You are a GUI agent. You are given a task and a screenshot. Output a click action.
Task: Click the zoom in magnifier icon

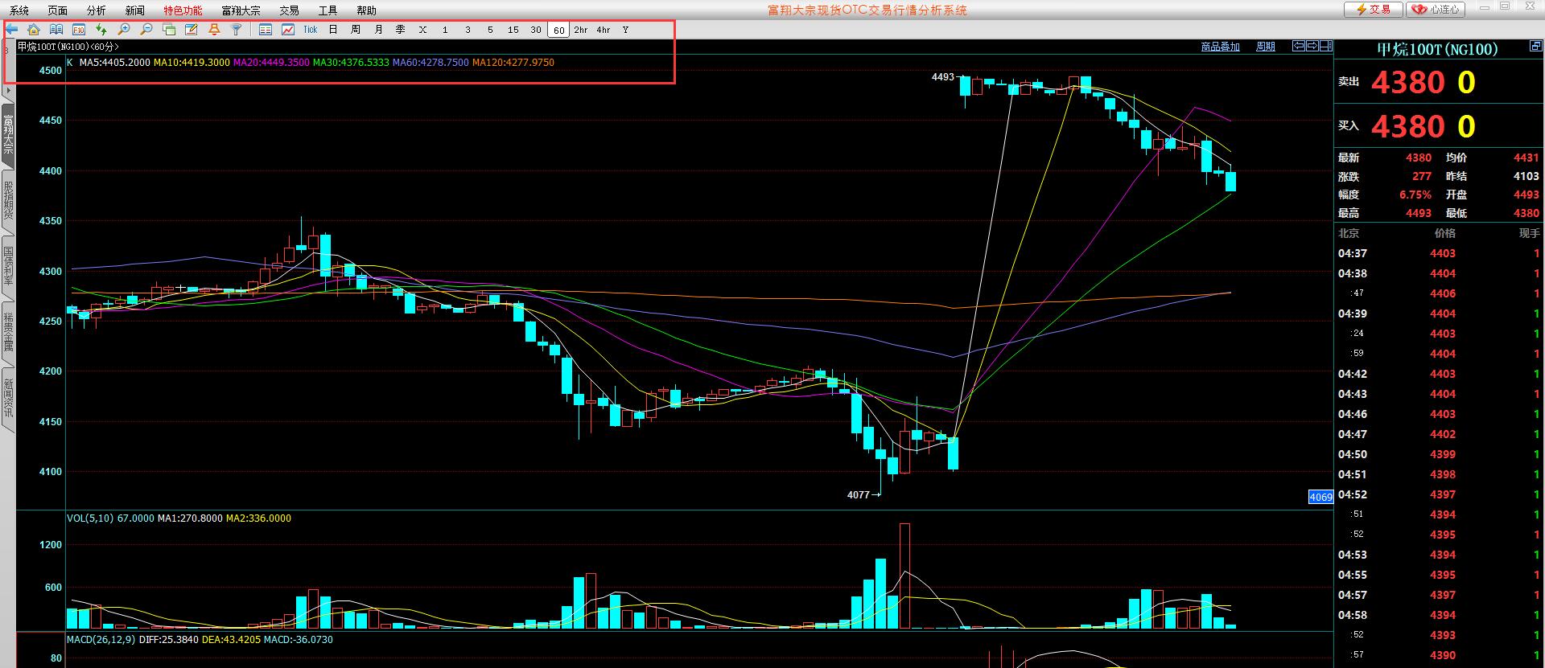[124, 30]
